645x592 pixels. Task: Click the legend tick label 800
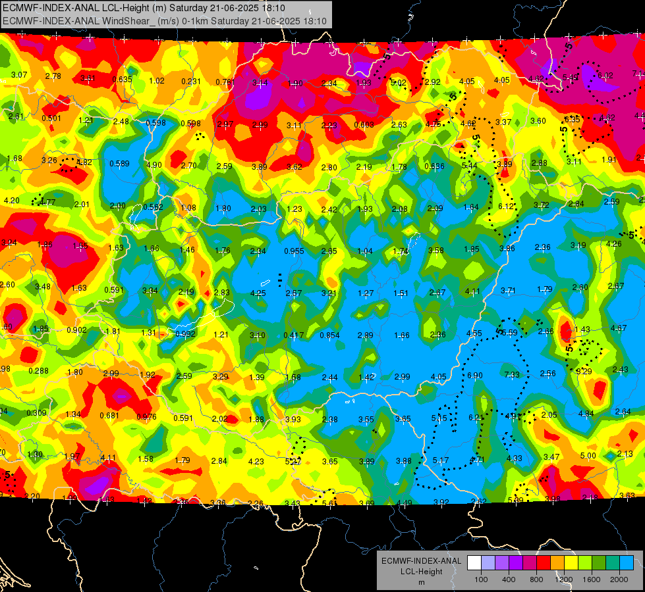tap(536, 580)
